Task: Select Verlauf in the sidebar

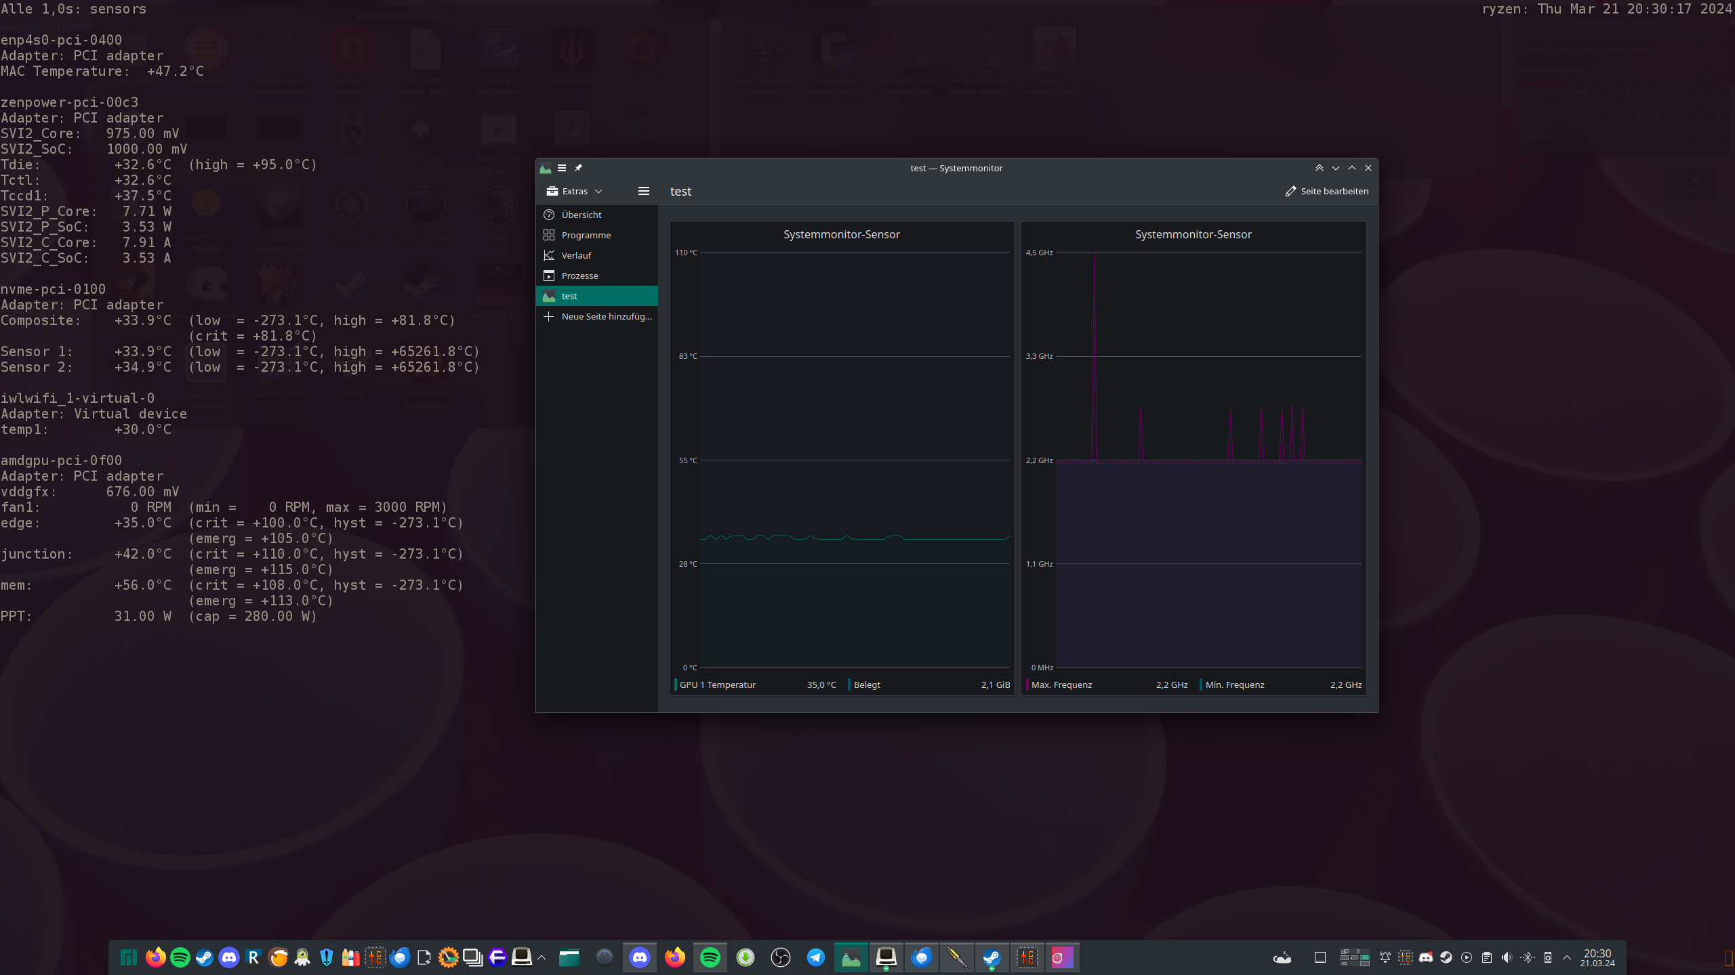Action: (x=576, y=255)
